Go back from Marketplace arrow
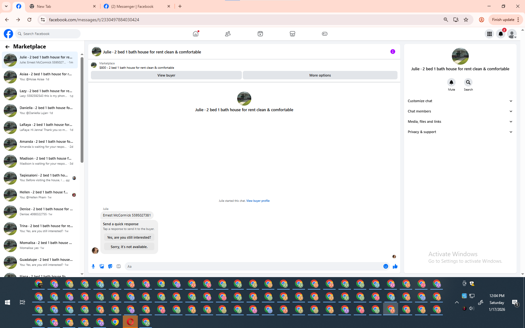 7,47
